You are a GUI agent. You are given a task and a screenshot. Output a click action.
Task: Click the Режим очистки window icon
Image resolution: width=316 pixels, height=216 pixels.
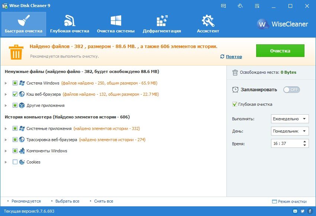274,201
